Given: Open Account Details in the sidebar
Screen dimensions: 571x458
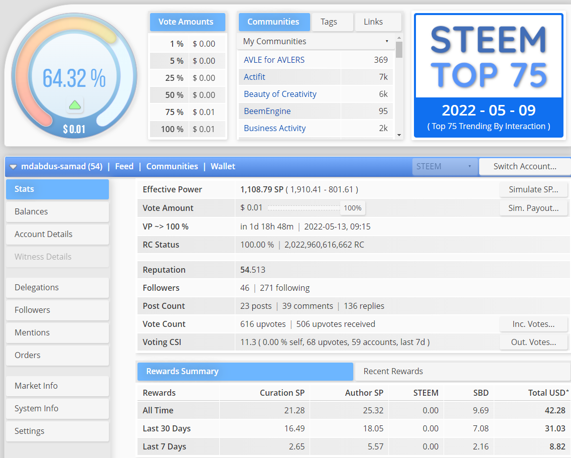Looking at the screenshot, I should pos(58,235).
